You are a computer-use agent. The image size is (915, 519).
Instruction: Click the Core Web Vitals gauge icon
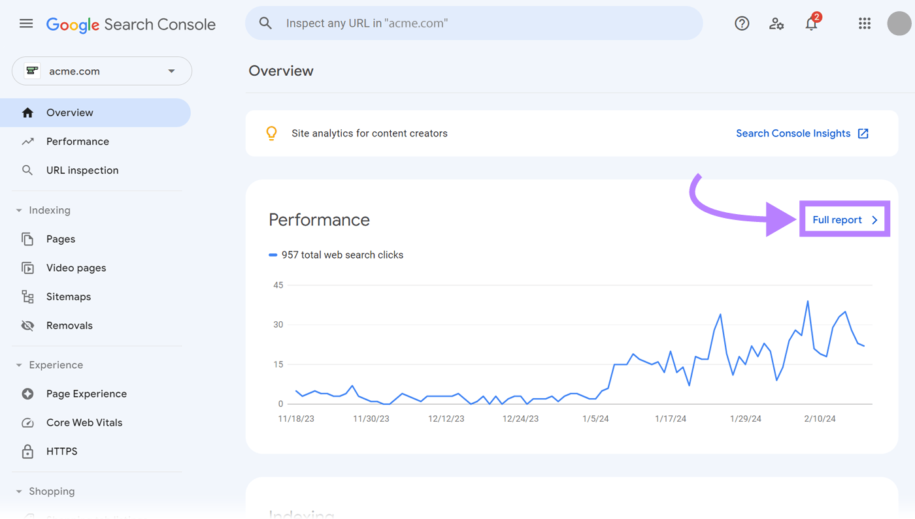27,422
